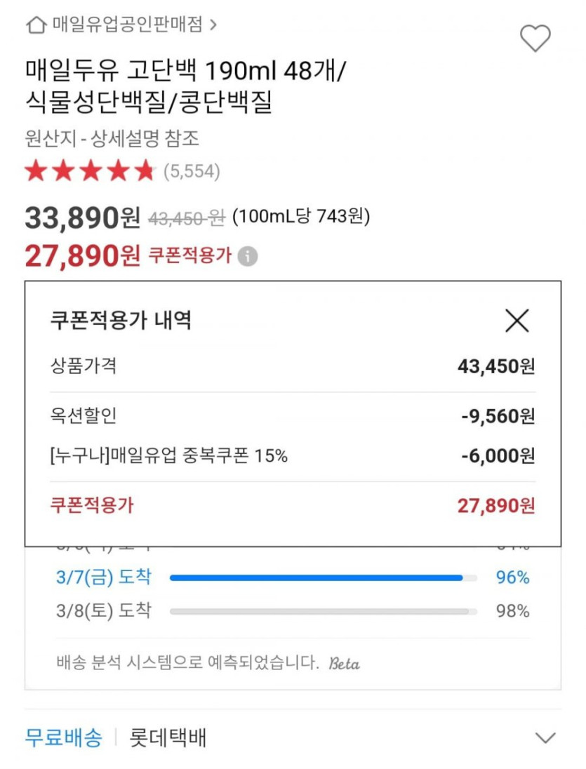The width and height of the screenshot is (586, 769).
Task: Tap the 롯데택배 courier label
Action: coord(168,738)
